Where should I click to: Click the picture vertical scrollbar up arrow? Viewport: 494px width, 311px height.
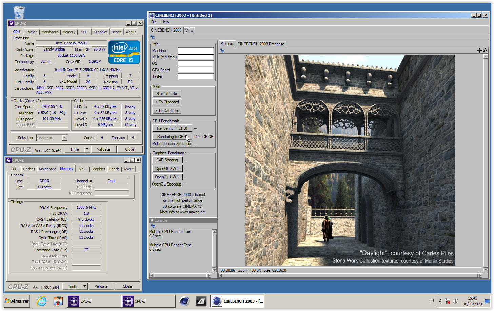point(486,57)
